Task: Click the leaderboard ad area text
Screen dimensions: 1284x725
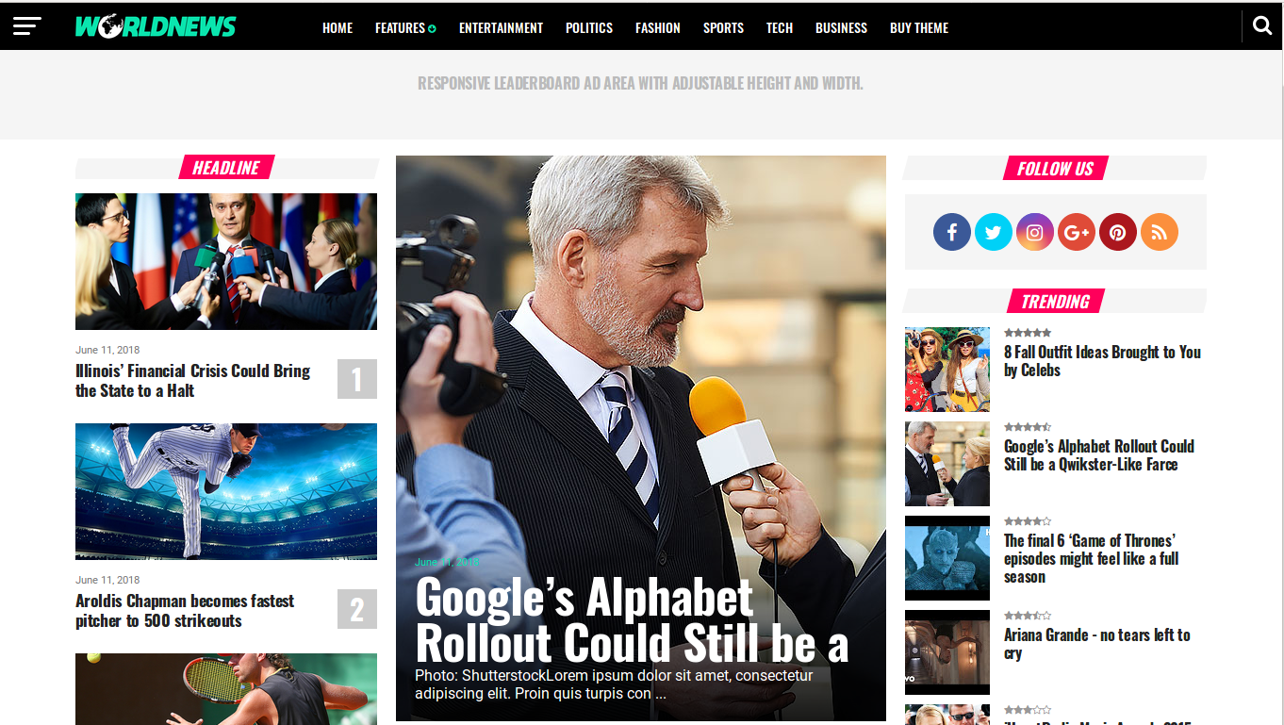Action: point(640,83)
